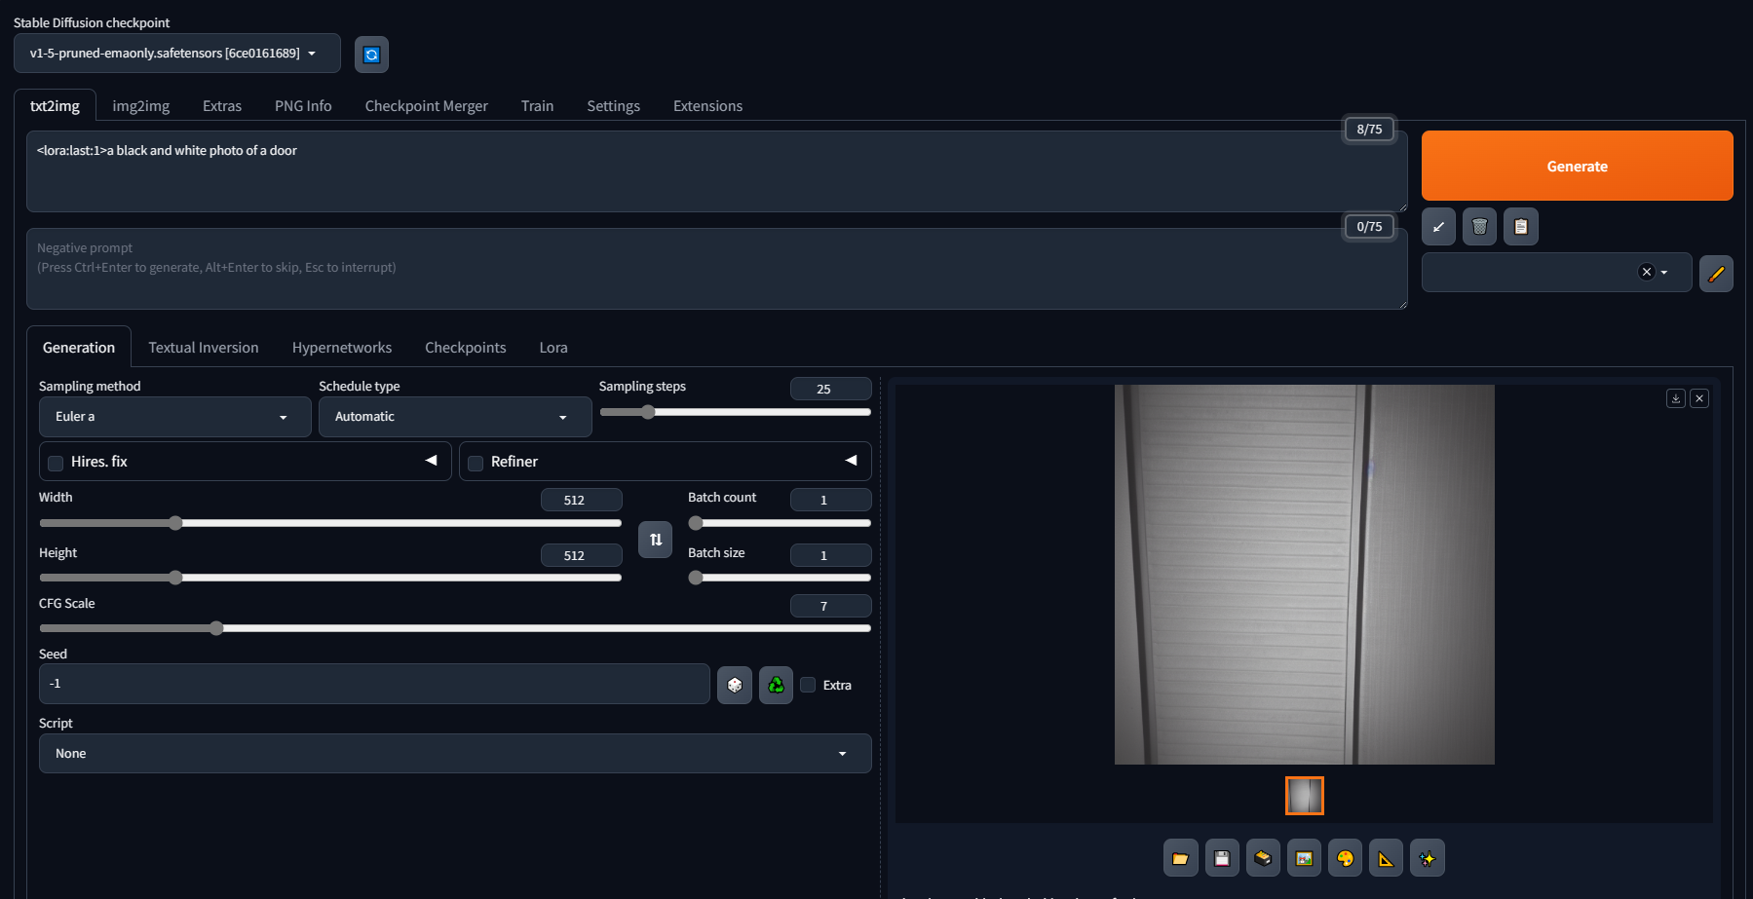Open the PNG Info tab
This screenshot has width=1753, height=899.
coord(303,106)
